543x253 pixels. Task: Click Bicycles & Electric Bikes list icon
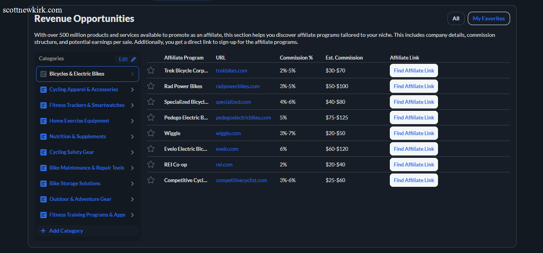pyautogui.click(x=43, y=74)
